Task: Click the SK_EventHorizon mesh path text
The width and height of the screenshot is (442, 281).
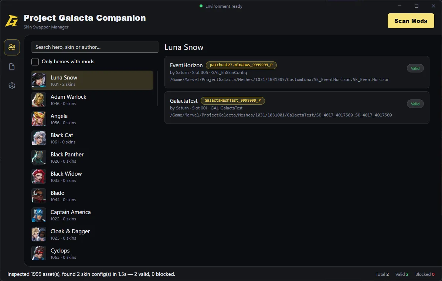Action: coord(280,79)
